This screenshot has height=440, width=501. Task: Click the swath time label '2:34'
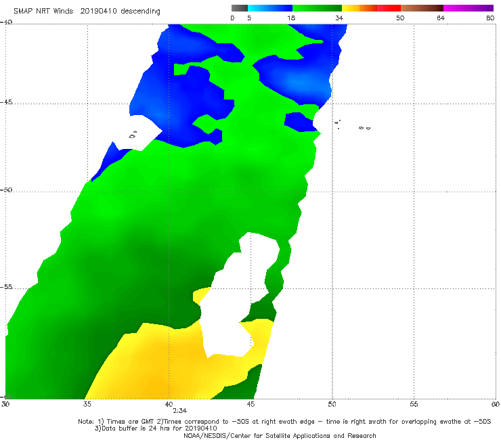[180, 411]
